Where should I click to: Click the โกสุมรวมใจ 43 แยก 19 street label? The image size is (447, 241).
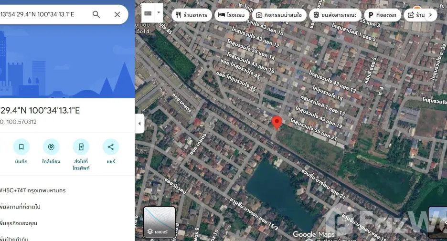[319, 117]
